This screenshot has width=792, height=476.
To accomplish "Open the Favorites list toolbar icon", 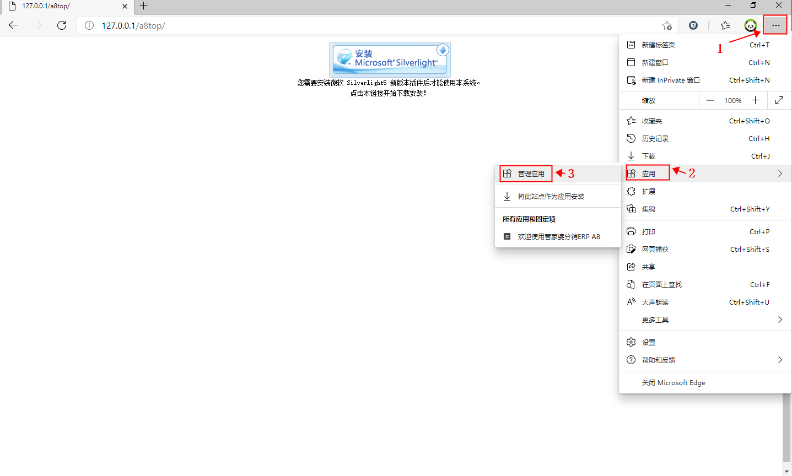I will click(725, 25).
